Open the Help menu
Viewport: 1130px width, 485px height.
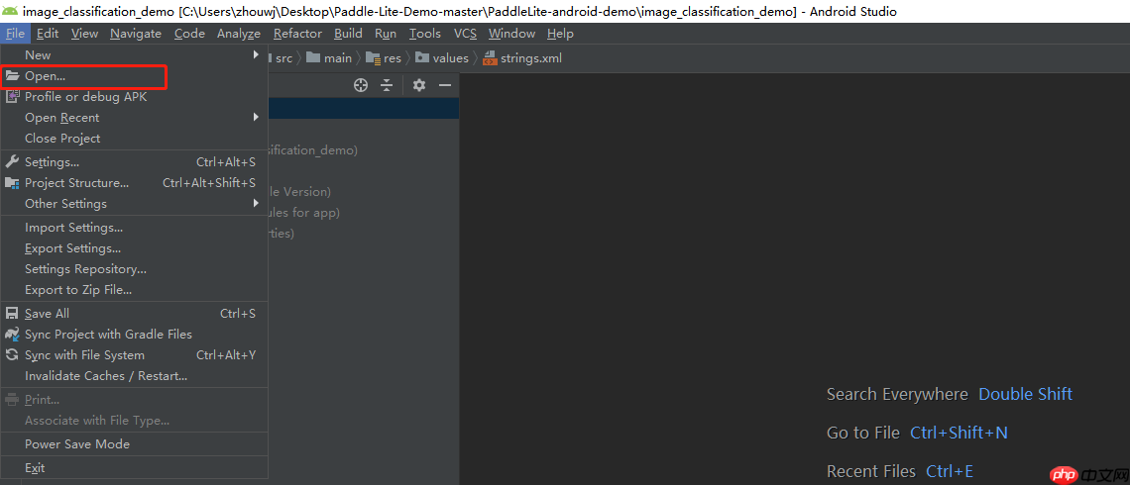(x=560, y=33)
